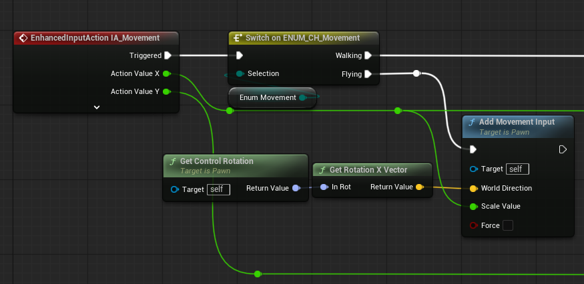Click the Scale Value input pin
This screenshot has width=584, height=284.
coord(473,206)
